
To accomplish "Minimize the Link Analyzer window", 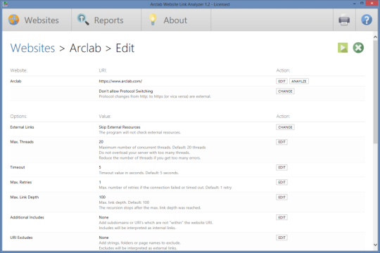I will (354, 4).
